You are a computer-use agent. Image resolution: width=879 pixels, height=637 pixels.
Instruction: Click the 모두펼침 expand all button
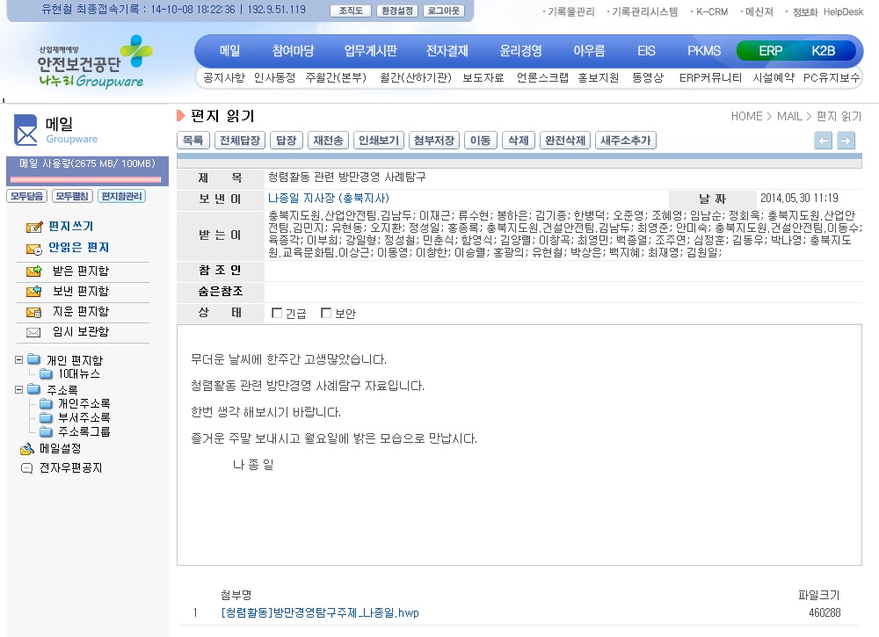(x=73, y=196)
